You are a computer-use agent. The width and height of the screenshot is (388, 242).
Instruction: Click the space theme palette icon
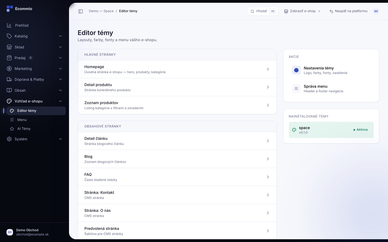294,130
